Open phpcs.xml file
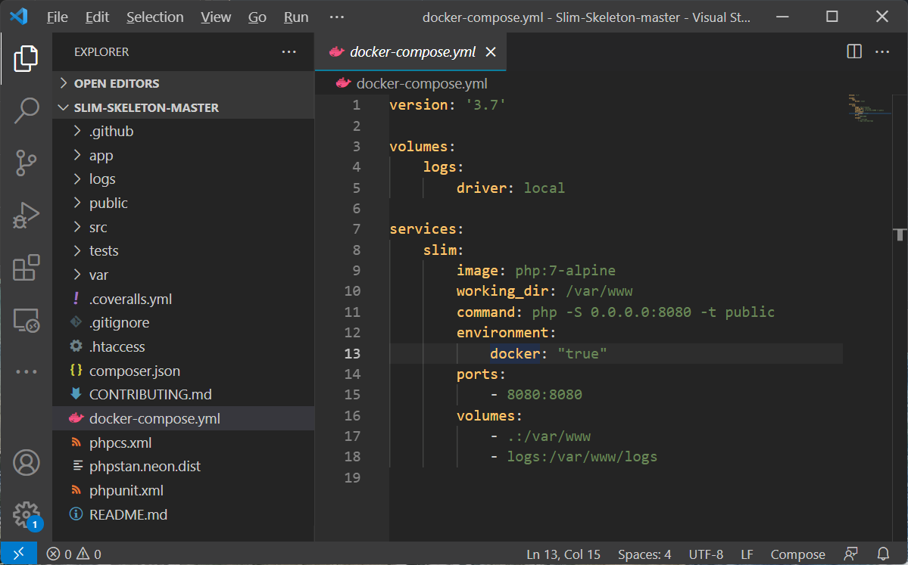This screenshot has width=908, height=565. click(x=183, y=443)
